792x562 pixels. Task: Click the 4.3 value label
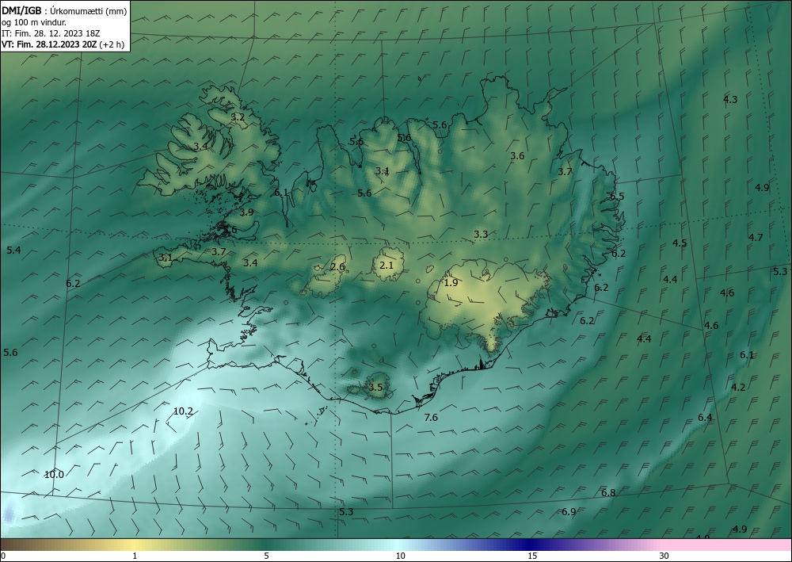pyautogui.click(x=730, y=100)
